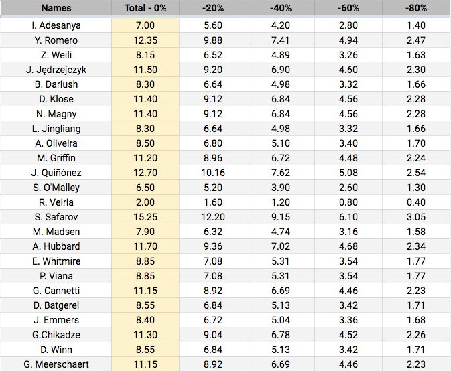Select R. Veiria's total cell 2.00
Image resolution: width=451 pixels, height=371 pixels.
coord(145,202)
